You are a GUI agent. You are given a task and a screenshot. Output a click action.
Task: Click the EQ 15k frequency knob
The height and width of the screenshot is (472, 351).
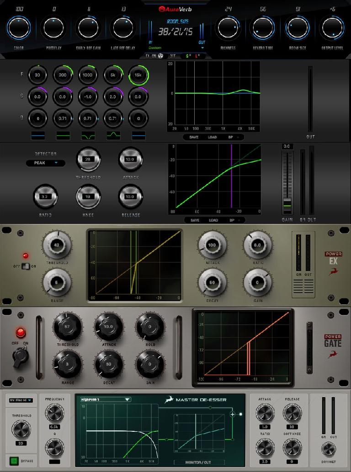(x=138, y=75)
